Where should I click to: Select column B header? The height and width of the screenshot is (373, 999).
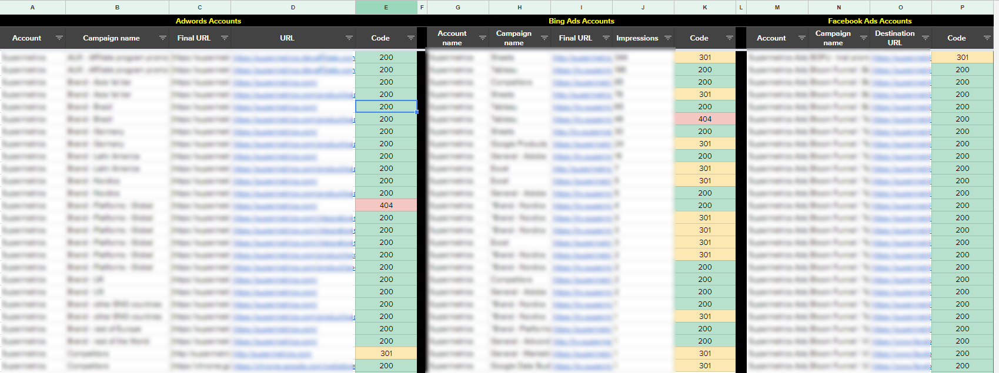tap(117, 8)
